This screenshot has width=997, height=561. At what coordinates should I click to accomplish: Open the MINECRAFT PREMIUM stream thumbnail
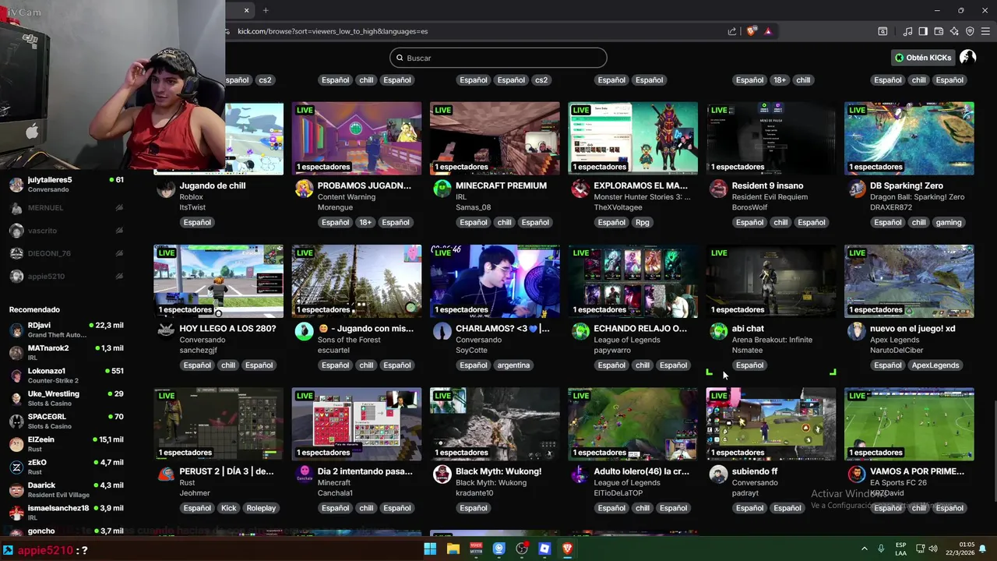[x=495, y=138]
